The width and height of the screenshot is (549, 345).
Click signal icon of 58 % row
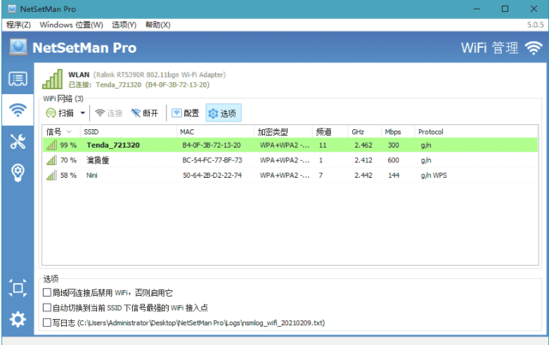(51, 175)
